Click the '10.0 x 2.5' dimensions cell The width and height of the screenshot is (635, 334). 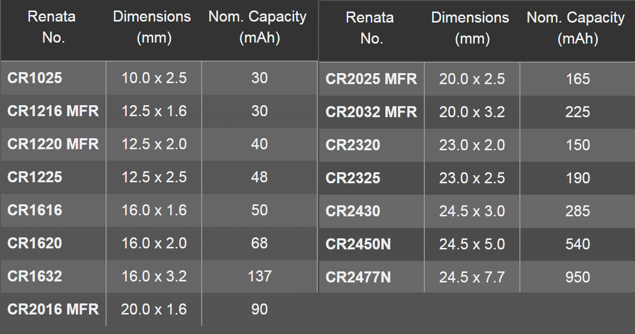tap(154, 78)
